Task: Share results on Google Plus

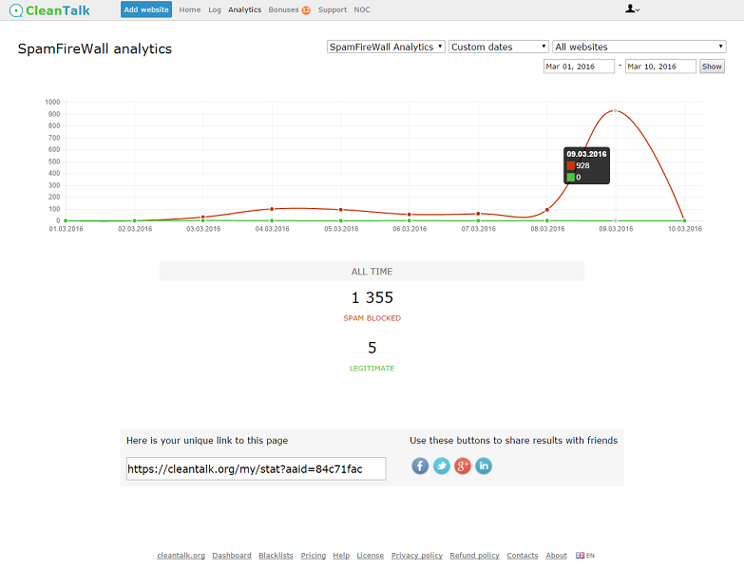Action: 463,466
